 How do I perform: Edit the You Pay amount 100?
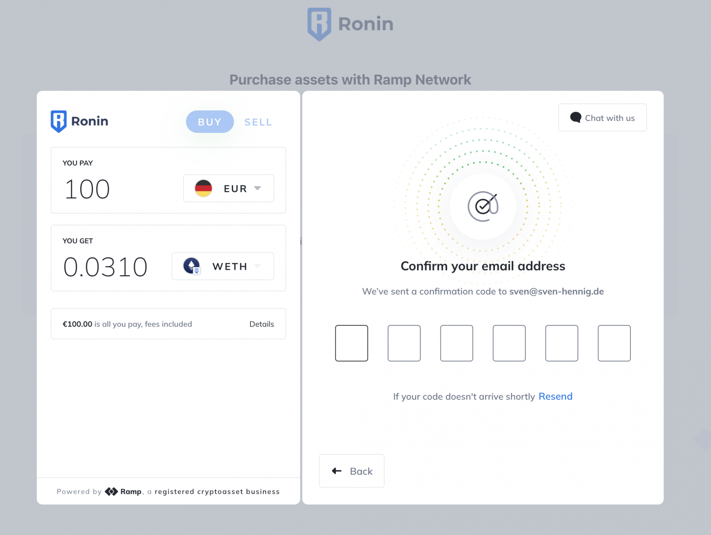click(x=87, y=189)
